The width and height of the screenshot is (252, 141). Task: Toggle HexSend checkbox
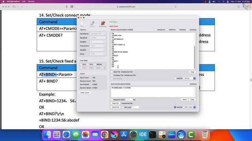click(x=188, y=84)
